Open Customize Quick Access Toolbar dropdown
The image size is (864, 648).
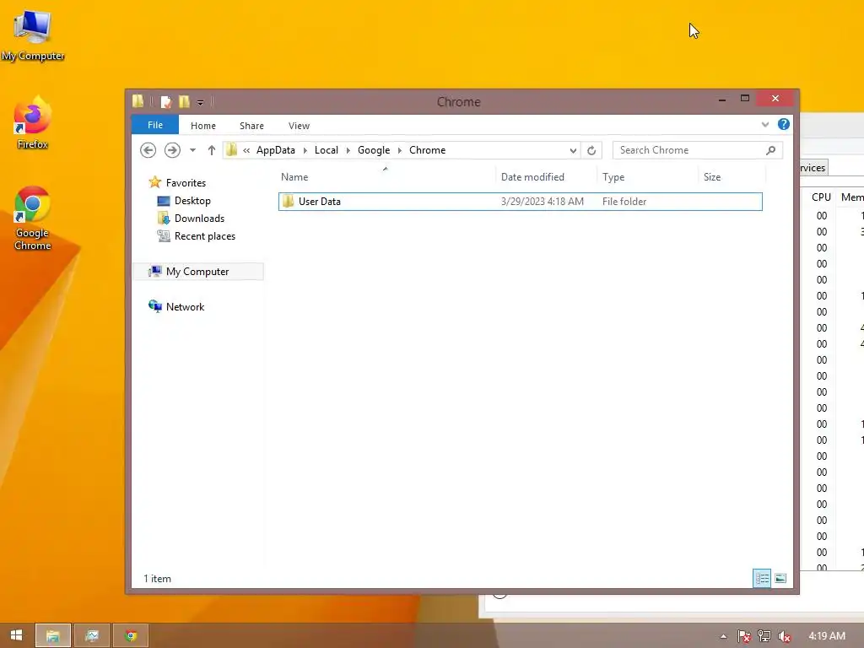[200, 102]
